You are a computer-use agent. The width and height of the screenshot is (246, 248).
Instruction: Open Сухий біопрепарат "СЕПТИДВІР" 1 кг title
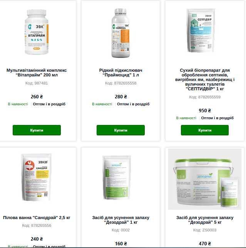tap(205, 79)
